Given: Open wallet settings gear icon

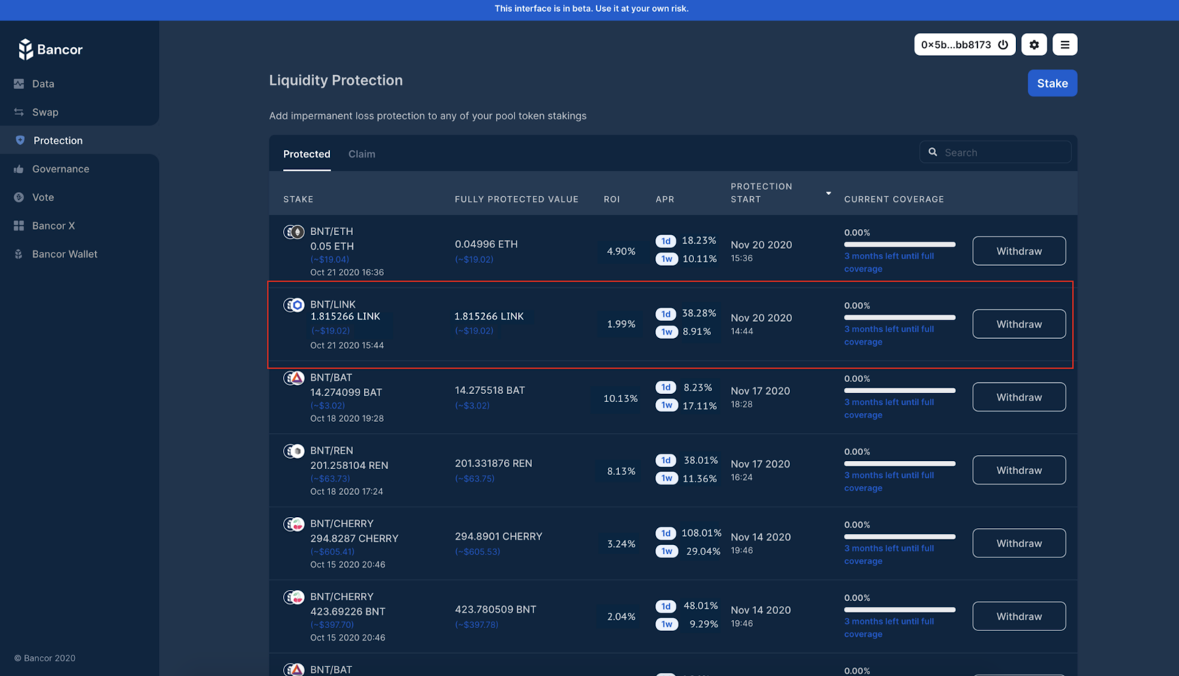Looking at the screenshot, I should point(1034,45).
